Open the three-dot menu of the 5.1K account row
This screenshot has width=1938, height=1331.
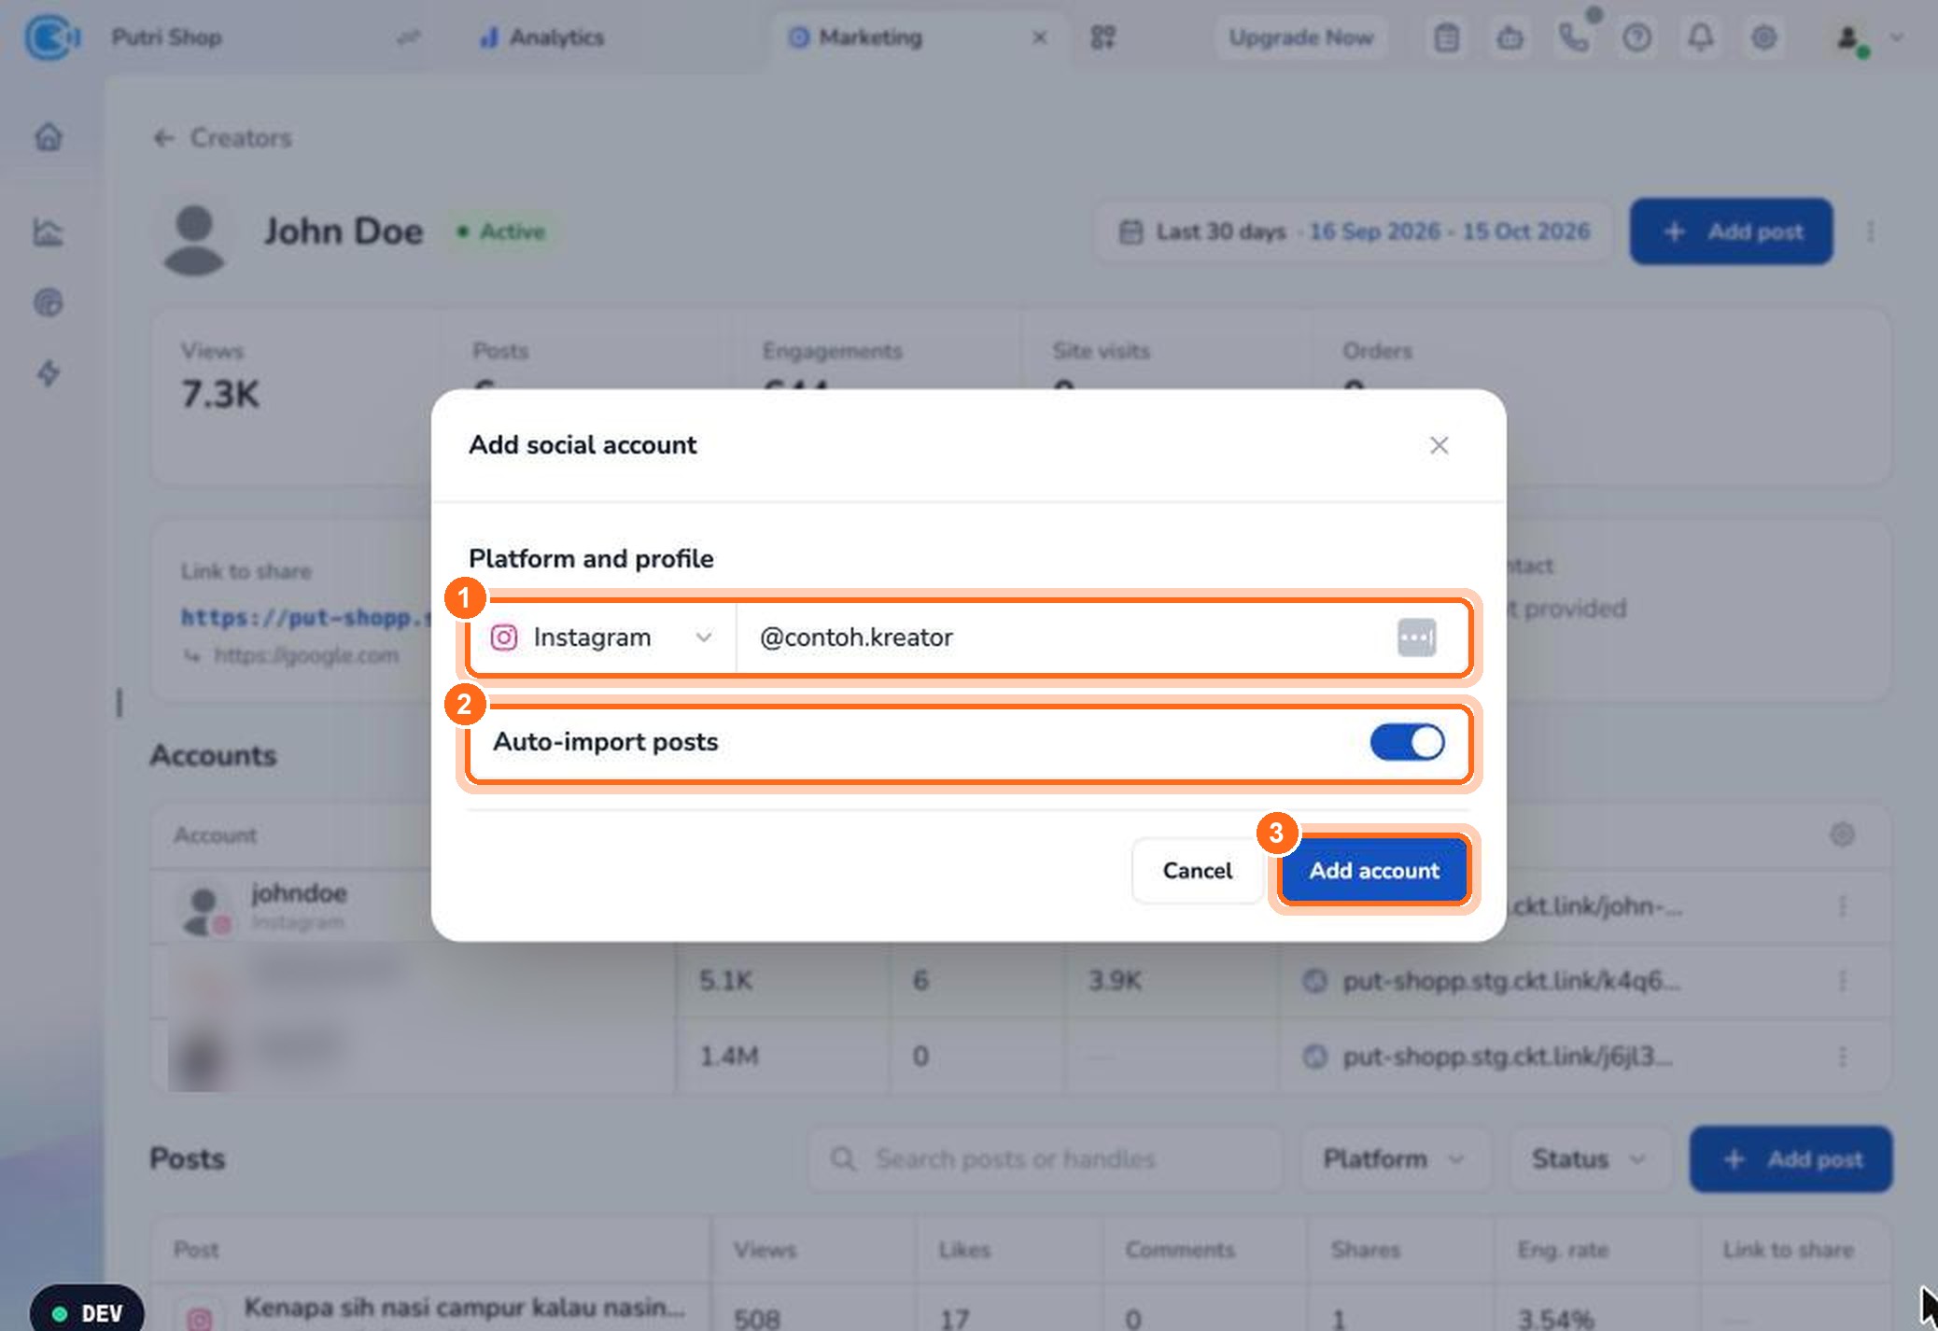click(x=1842, y=980)
